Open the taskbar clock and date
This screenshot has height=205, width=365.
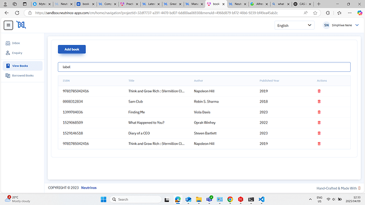(353, 199)
